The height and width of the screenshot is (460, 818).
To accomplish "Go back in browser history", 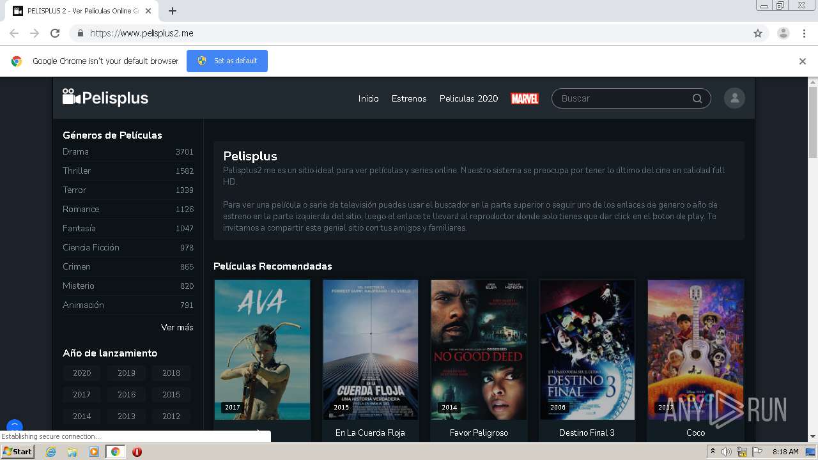I will click(x=14, y=33).
